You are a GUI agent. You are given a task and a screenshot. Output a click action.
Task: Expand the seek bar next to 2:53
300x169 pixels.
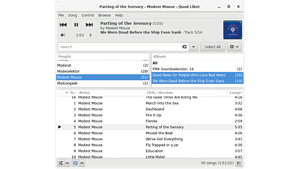coord(91,35)
